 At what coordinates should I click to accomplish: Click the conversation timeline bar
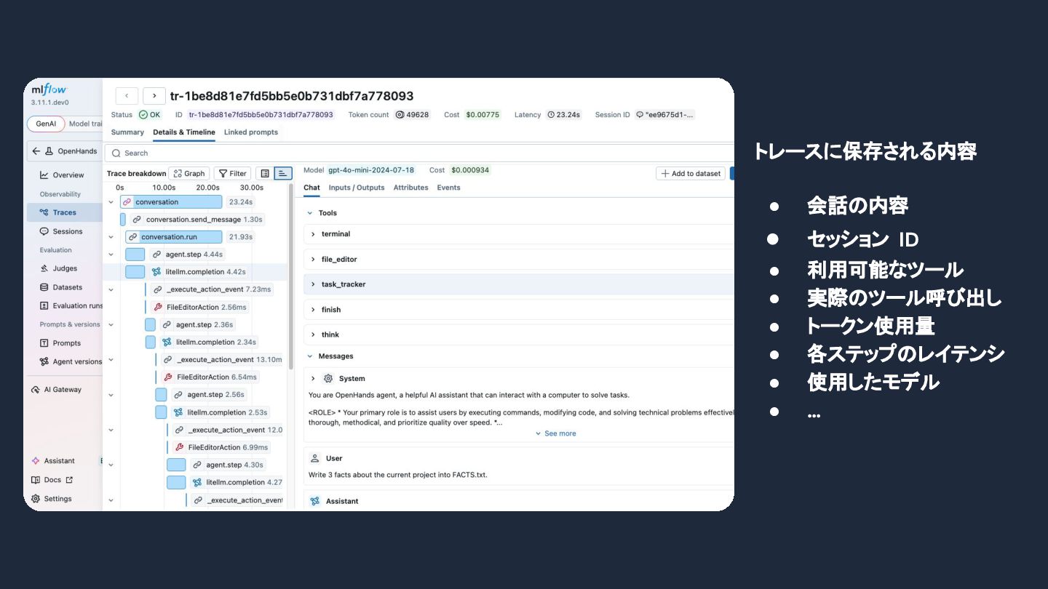click(171, 202)
